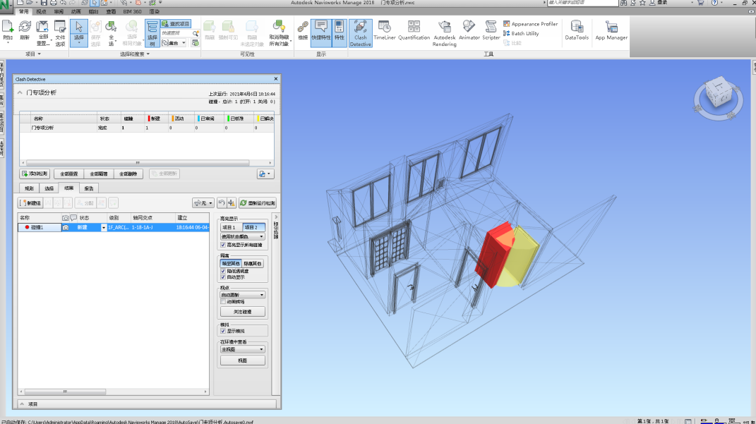
Task: Open the 渲染 ribbon tab
Action: [155, 11]
